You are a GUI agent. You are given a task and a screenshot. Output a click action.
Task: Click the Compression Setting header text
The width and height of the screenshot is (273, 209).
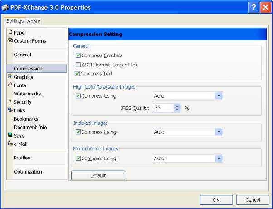point(96,34)
